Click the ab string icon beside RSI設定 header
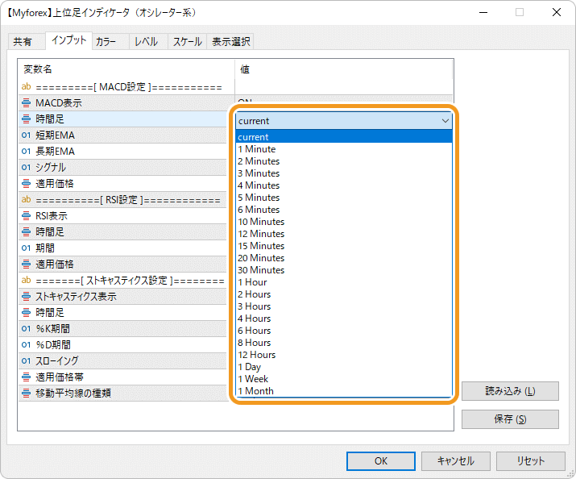 [x=26, y=200]
